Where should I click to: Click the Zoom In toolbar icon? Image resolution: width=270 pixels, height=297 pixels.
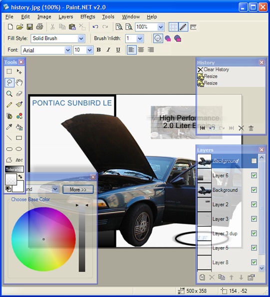[119, 27]
